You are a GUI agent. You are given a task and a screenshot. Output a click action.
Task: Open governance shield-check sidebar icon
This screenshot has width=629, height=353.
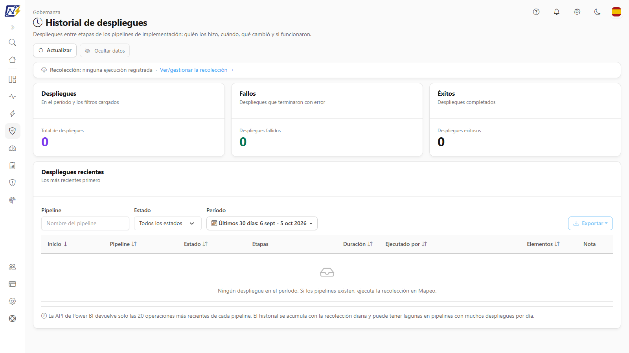(x=13, y=131)
